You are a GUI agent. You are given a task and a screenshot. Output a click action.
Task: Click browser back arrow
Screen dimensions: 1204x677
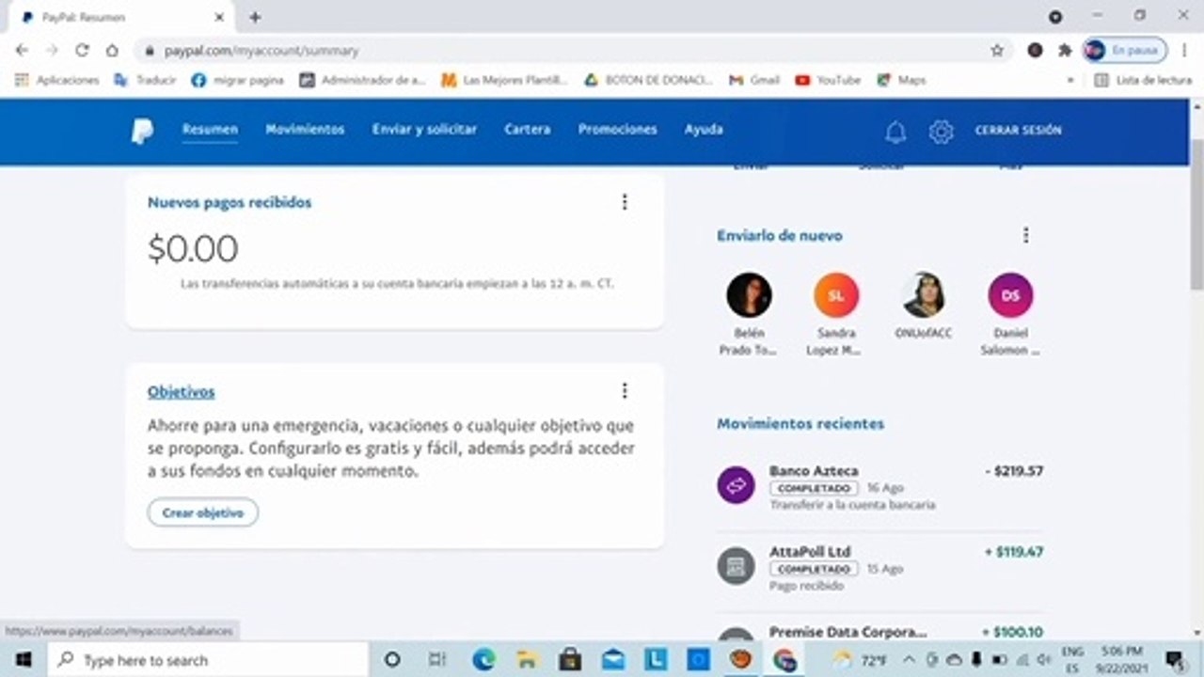pos(22,51)
